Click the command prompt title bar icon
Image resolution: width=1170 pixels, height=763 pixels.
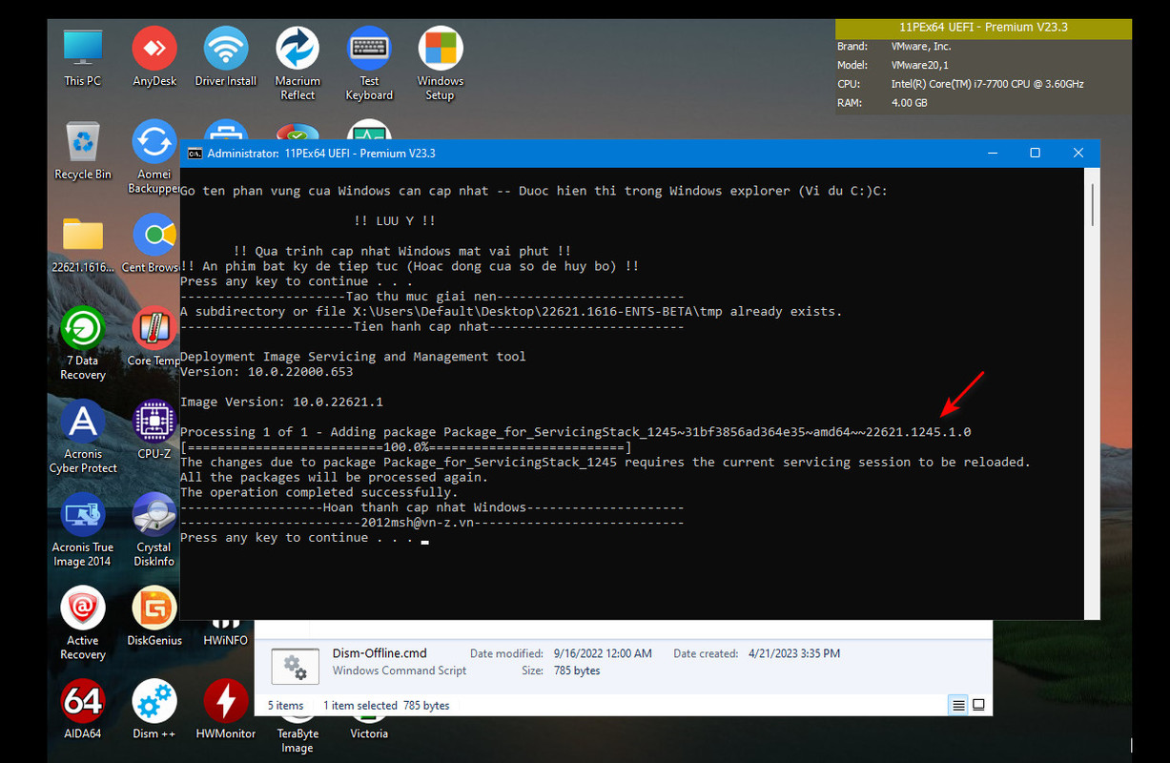pyautogui.click(x=195, y=153)
